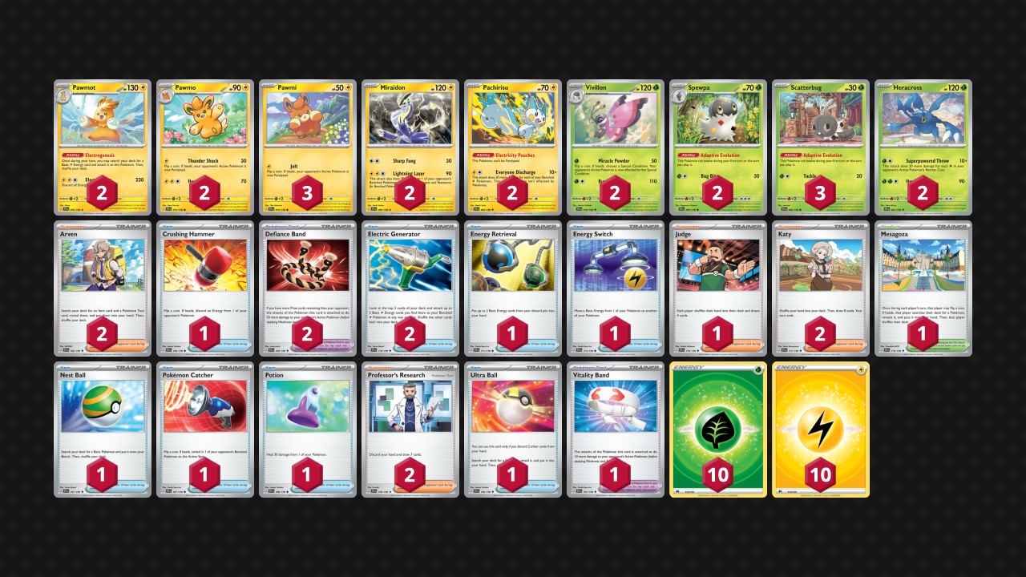Select the Crushing Hammer item card
1026x577 pixels.
click(x=205, y=288)
